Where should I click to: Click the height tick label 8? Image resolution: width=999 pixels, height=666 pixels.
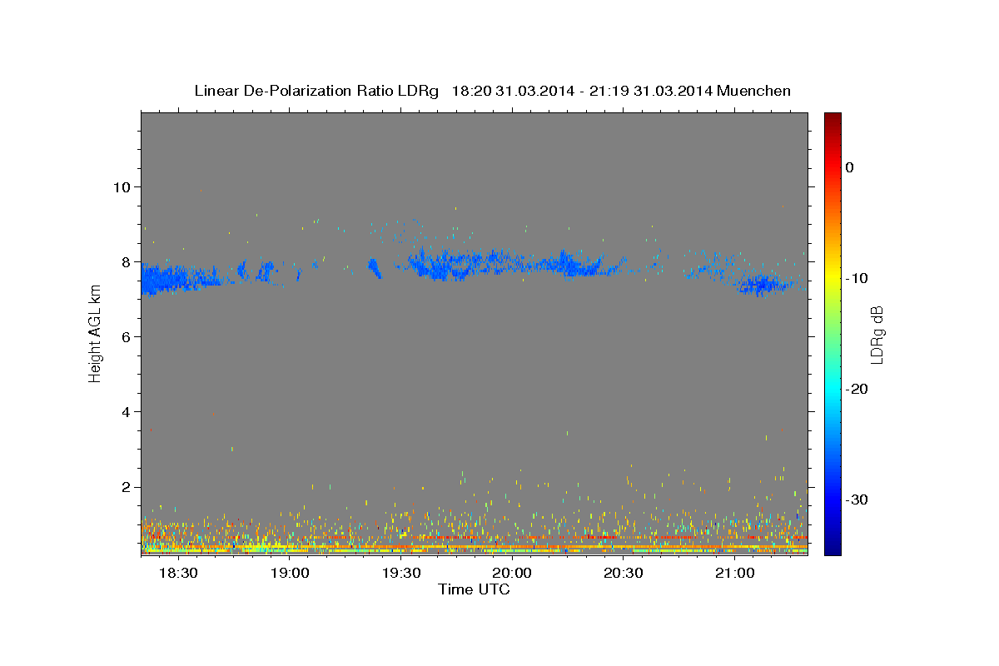coord(127,261)
